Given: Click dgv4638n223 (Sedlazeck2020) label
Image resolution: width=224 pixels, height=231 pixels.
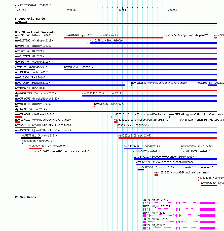Looking at the screenshot, I should (x=35, y=94).
